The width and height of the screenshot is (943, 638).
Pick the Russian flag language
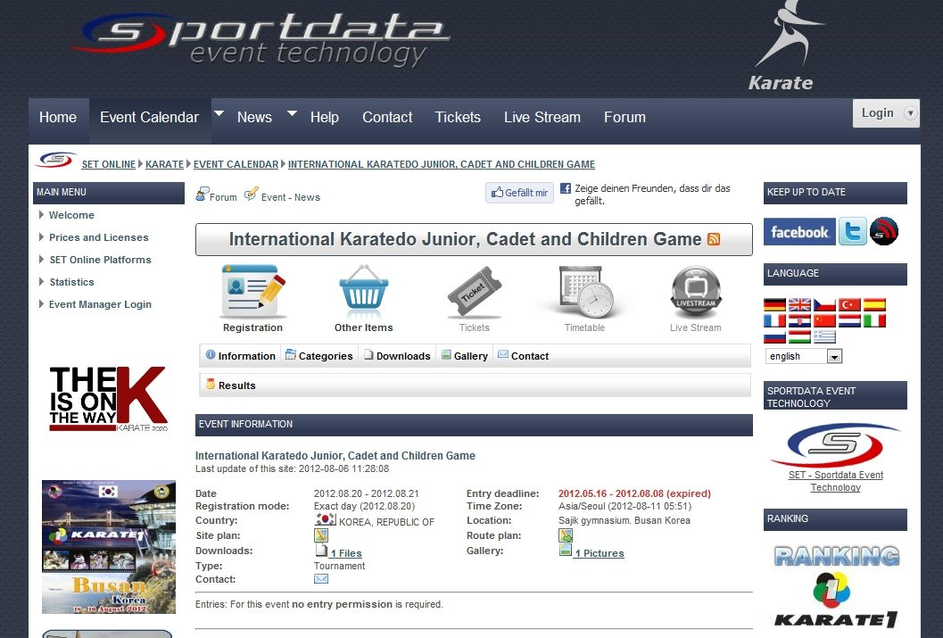(x=774, y=337)
